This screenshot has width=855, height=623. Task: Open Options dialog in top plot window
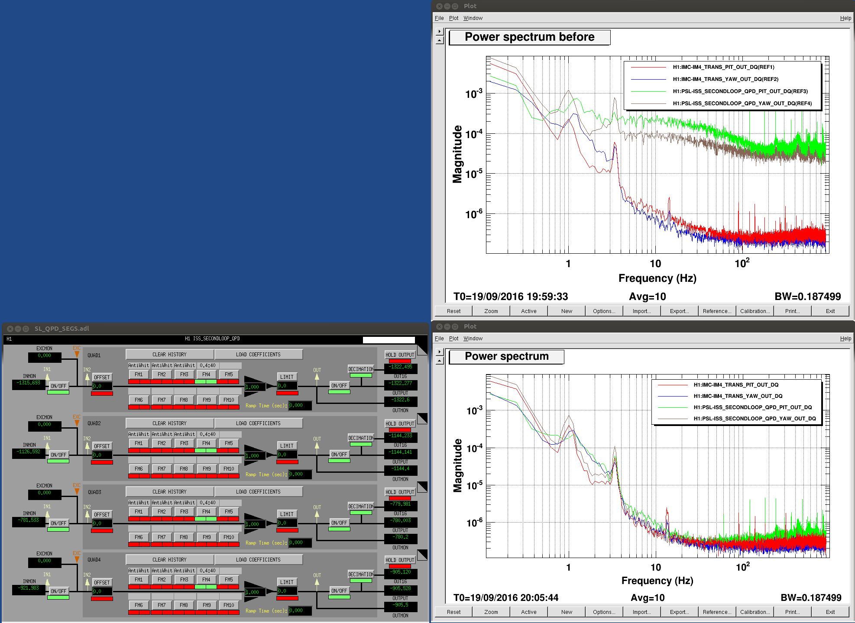point(604,311)
